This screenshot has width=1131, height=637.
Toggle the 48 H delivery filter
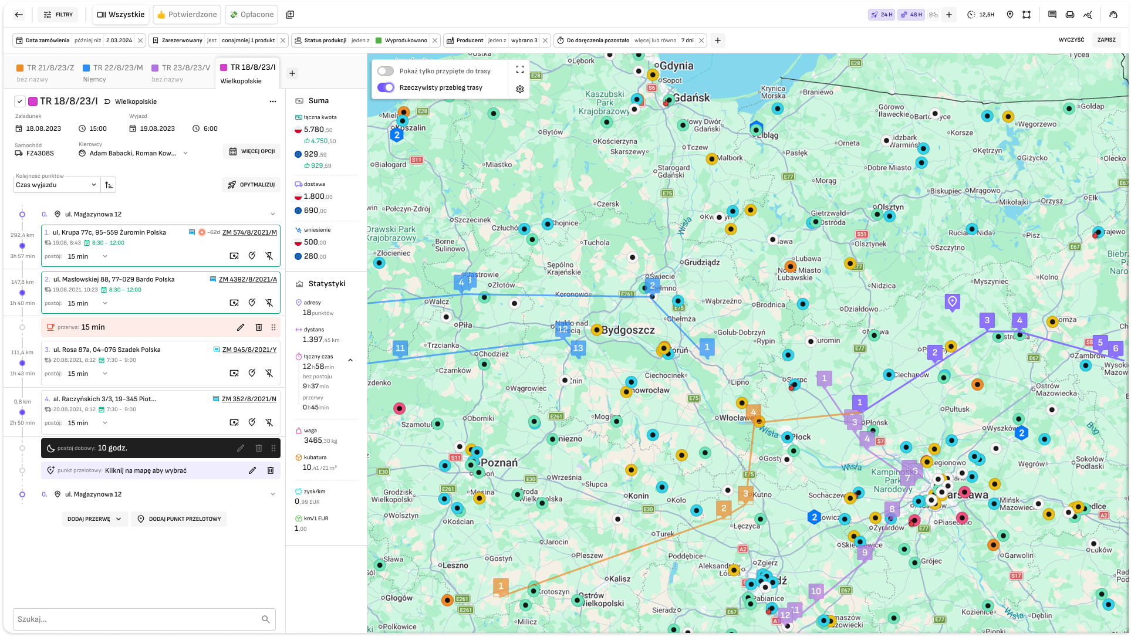(911, 15)
